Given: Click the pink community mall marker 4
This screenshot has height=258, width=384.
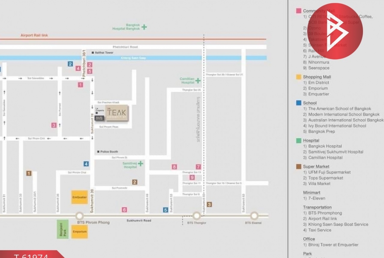Looking at the screenshot, I should pos(78,68).
